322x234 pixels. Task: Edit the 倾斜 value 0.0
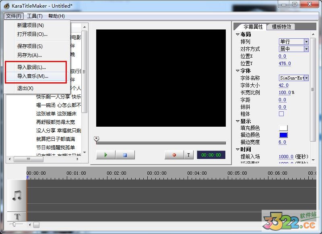(283, 107)
